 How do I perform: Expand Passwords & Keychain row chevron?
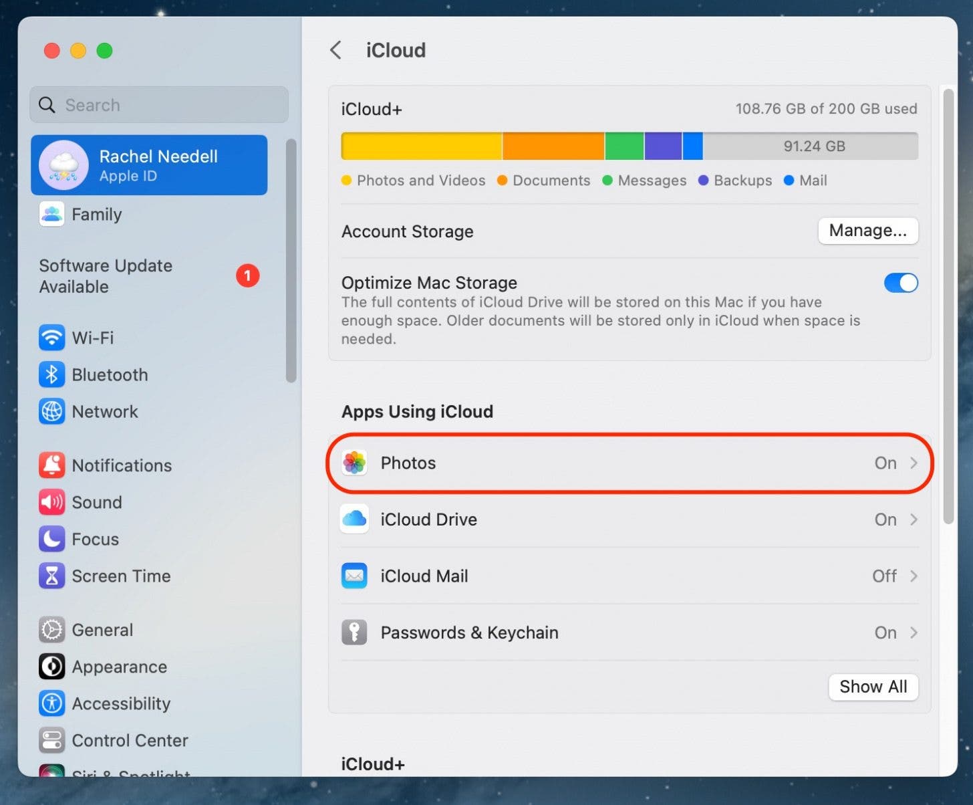point(913,632)
